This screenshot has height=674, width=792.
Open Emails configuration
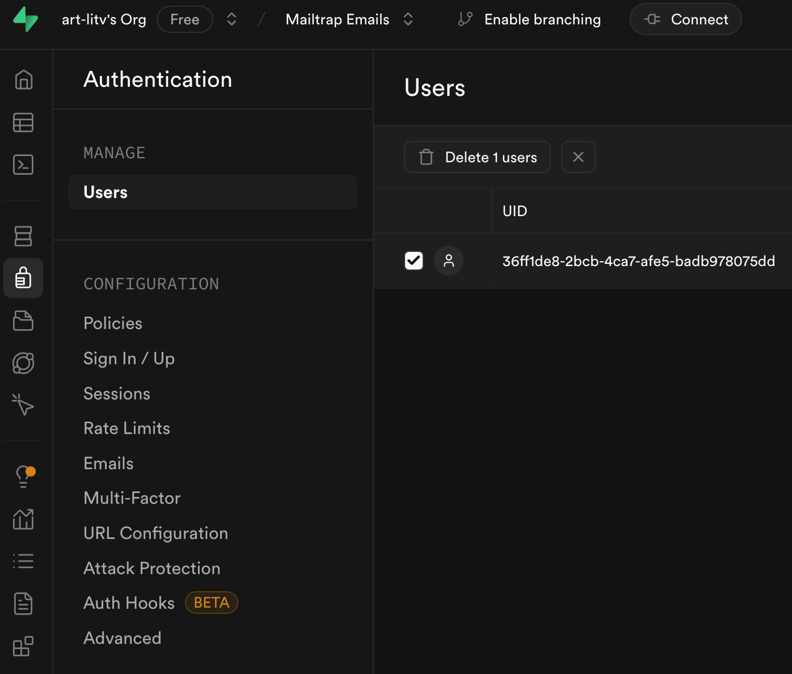click(x=108, y=464)
